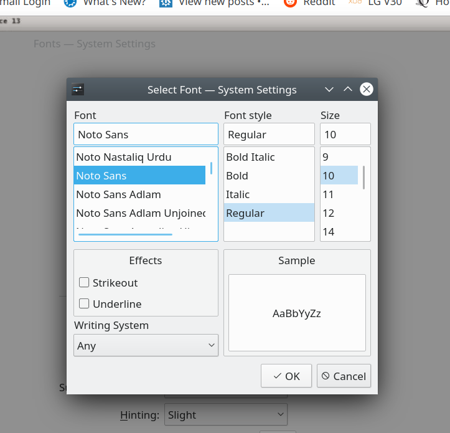This screenshot has width=450, height=433.
Task: Click the Size list vertical scrollbar
Action: tap(363, 178)
